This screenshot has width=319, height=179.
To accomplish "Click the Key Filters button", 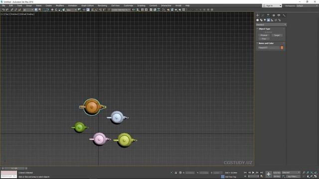I will [293, 177].
